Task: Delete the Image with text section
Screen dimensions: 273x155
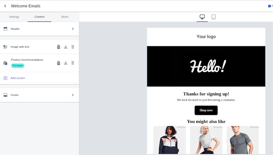Action: (58, 47)
